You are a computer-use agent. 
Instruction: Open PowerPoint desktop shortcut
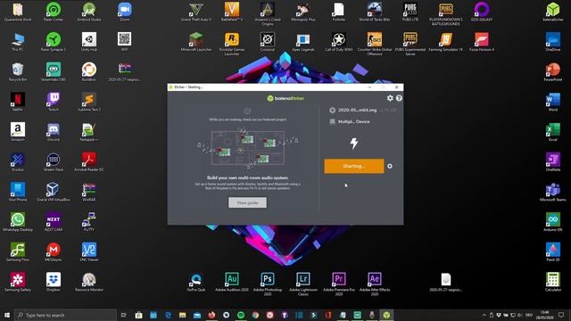(553, 71)
